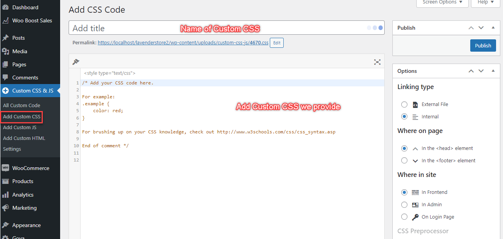Open WooCommerce menu label
The image size is (503, 239).
click(x=31, y=168)
